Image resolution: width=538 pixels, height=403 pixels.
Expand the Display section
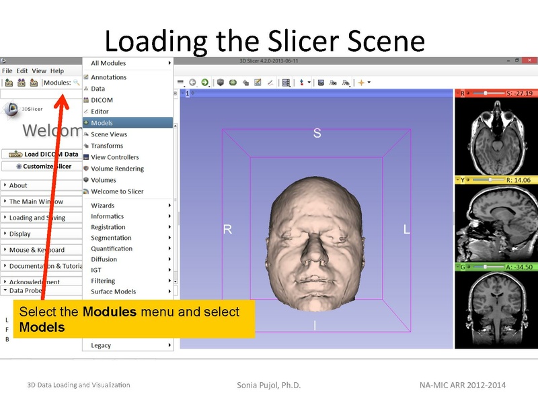41,234
